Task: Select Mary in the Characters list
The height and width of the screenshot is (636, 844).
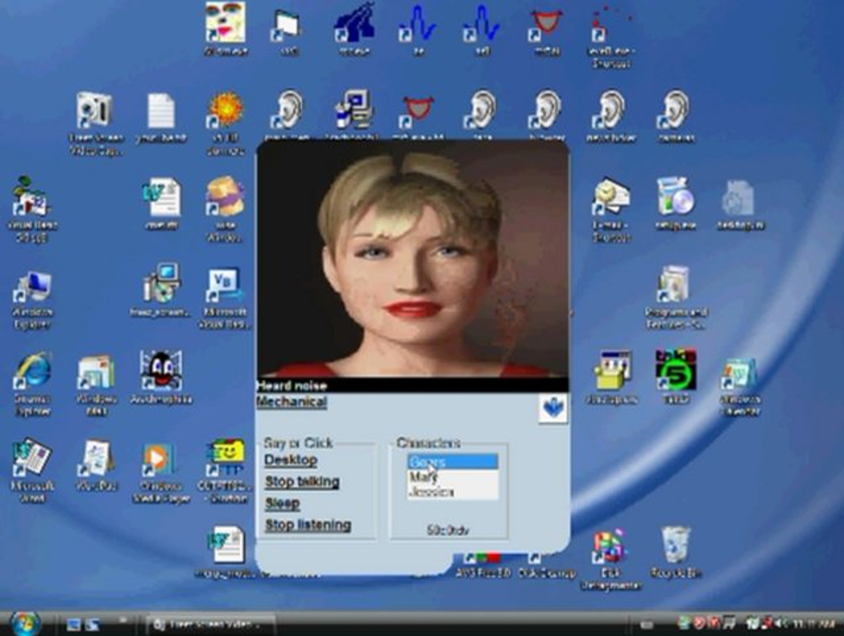Action: (453, 477)
